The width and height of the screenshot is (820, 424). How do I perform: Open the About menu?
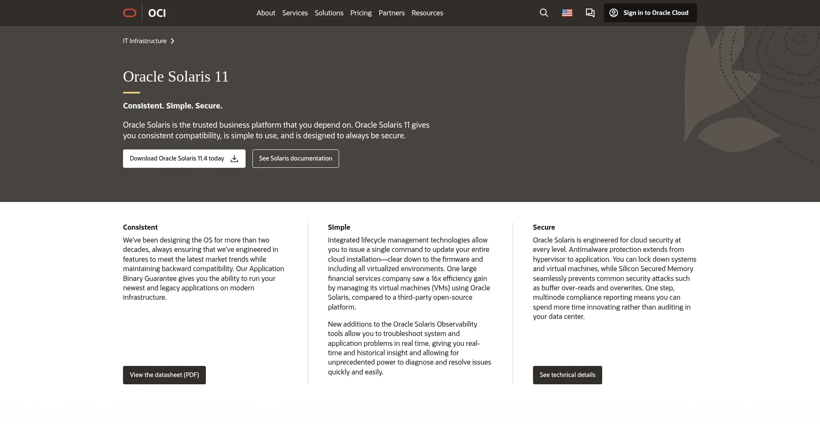tap(266, 13)
